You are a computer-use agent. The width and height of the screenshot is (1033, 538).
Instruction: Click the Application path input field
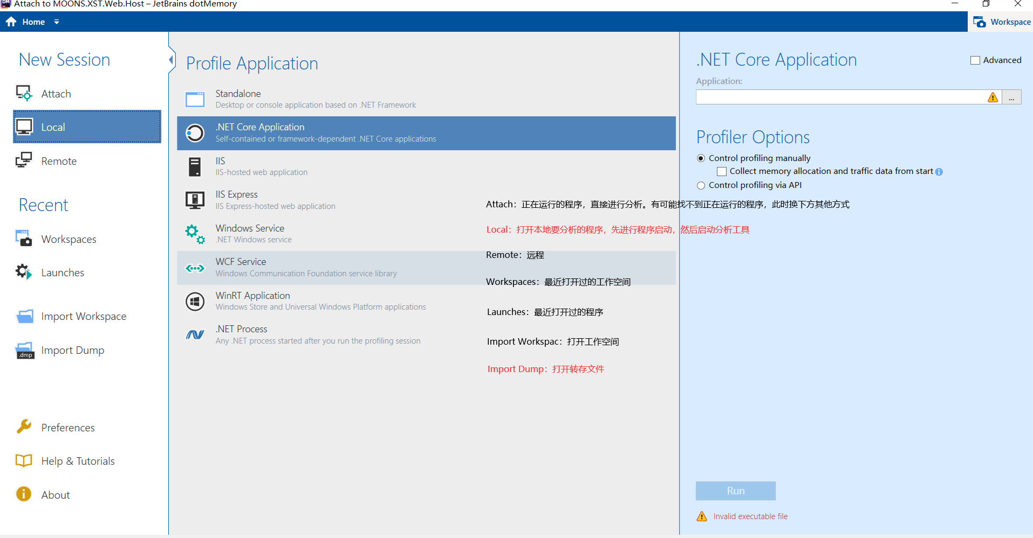pos(849,97)
